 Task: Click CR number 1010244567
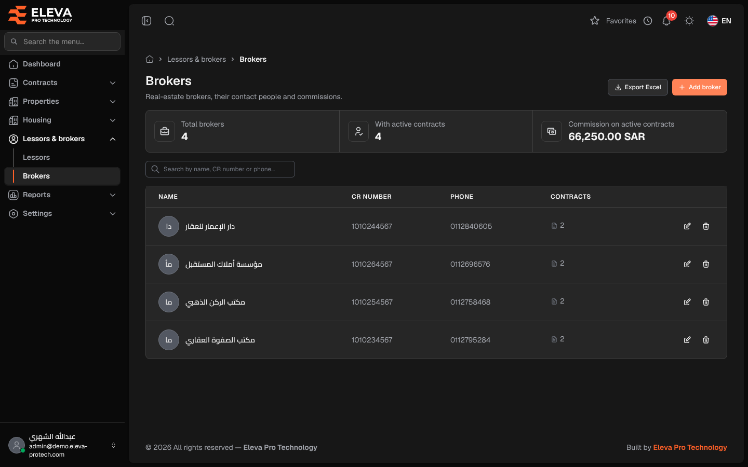[x=372, y=226]
